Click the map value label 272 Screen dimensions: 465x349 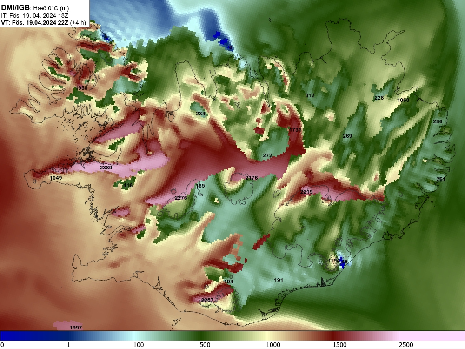tap(267, 155)
